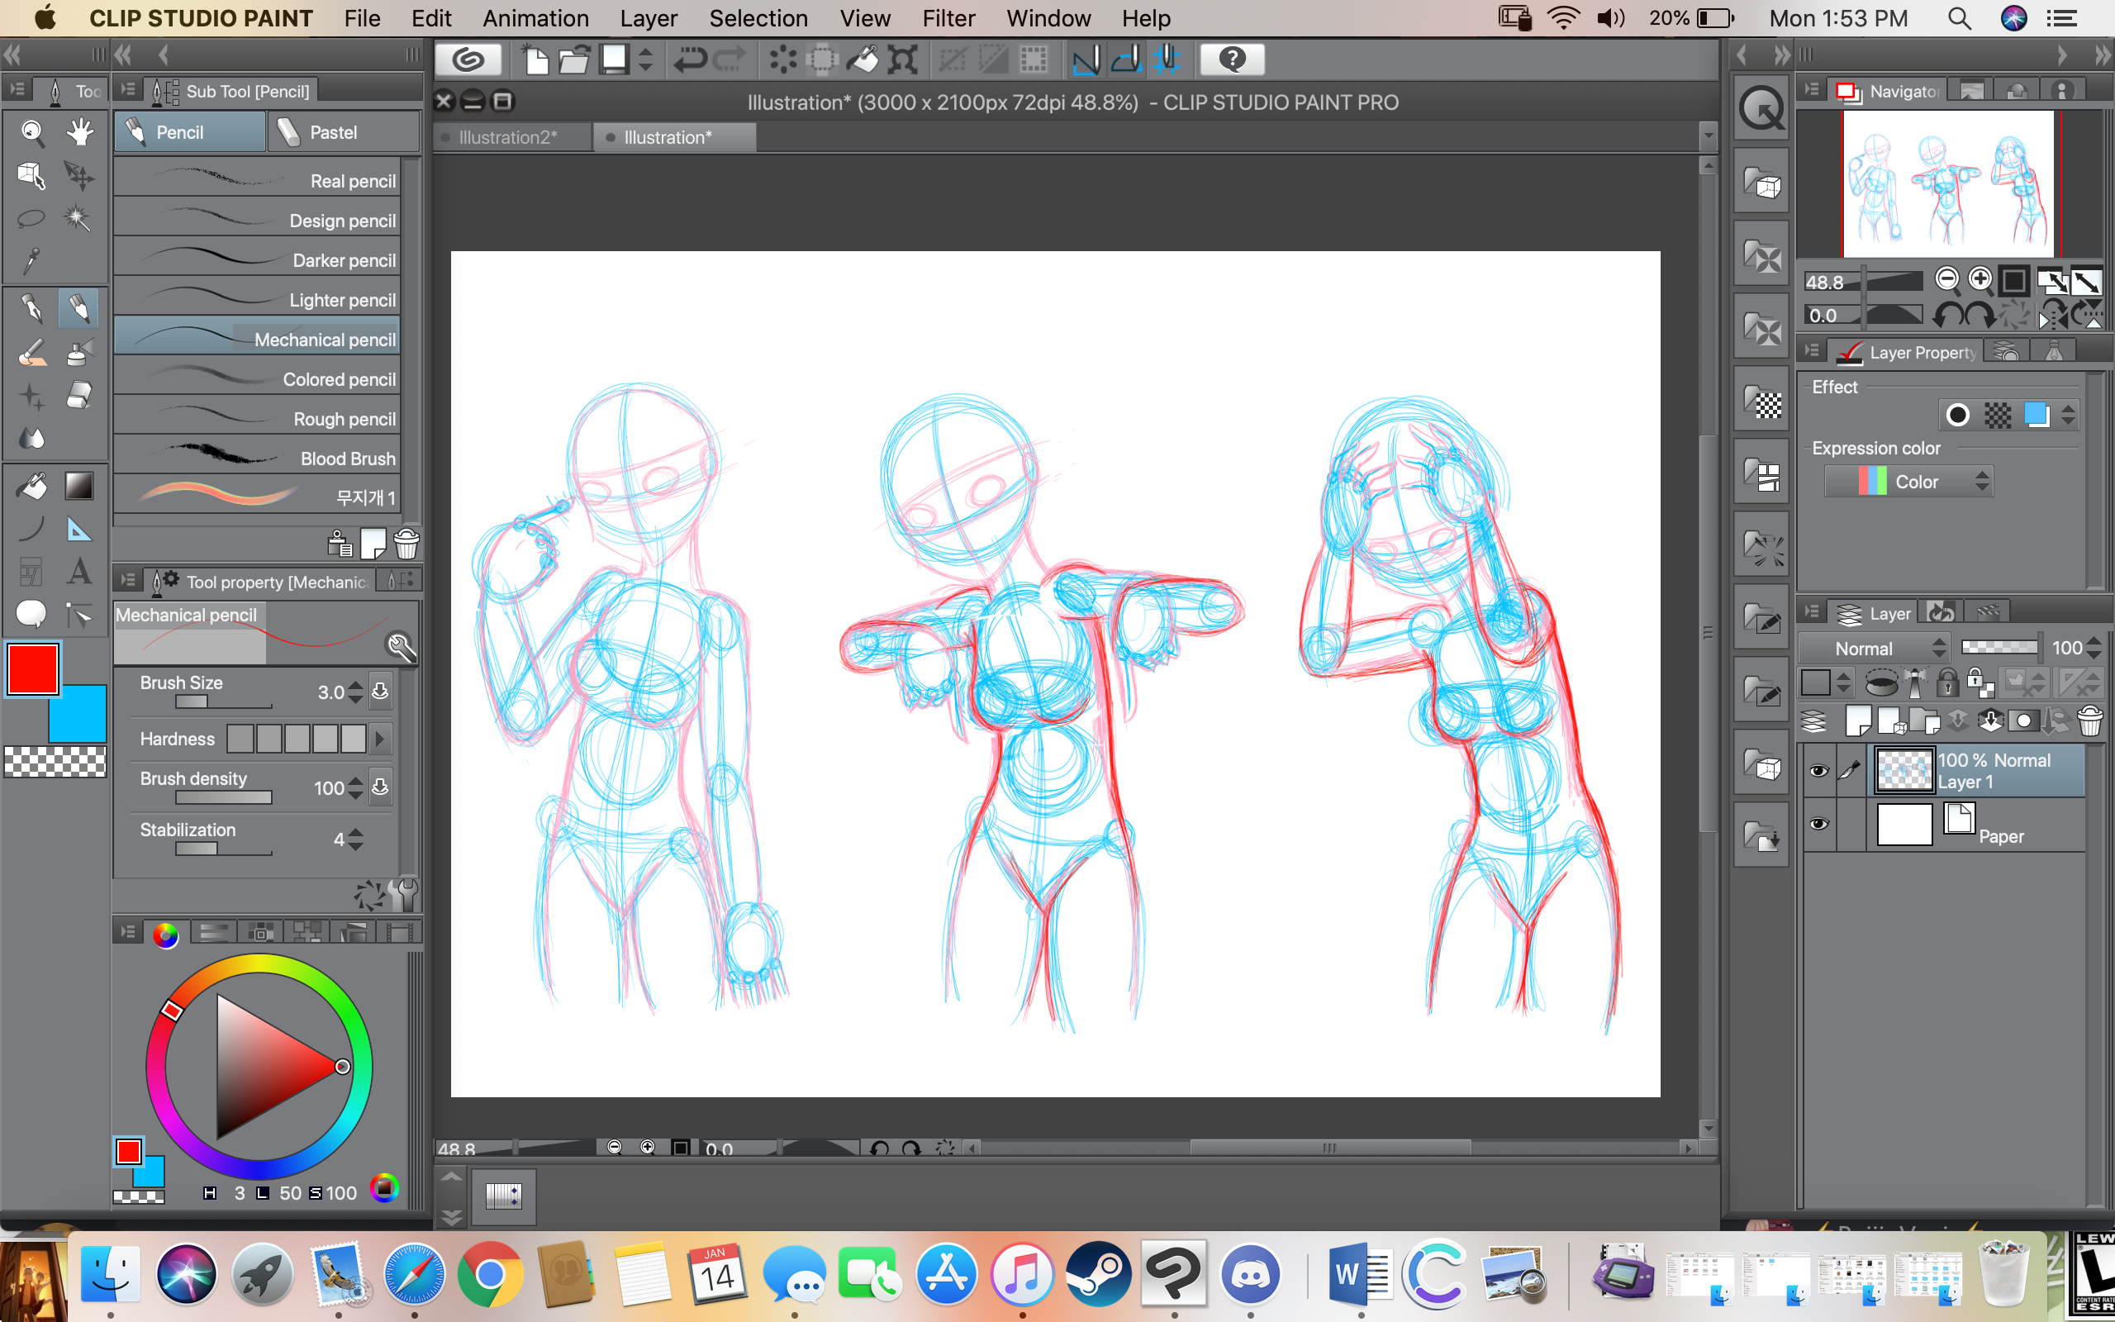Select the Balloon tool
Image resolution: width=2115 pixels, height=1322 pixels.
(x=31, y=615)
